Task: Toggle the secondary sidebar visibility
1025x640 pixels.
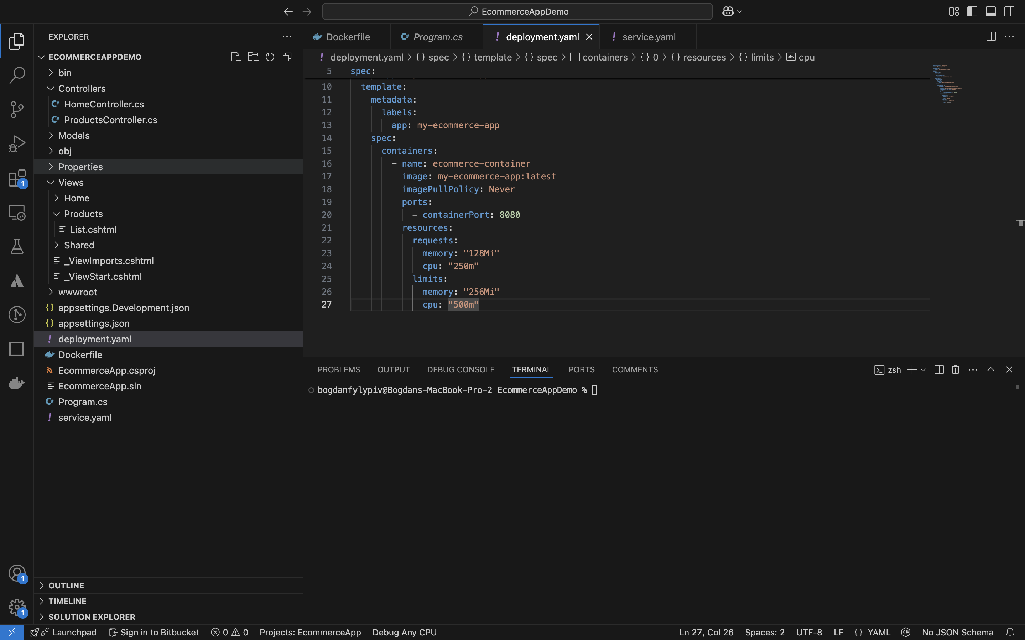Action: click(x=1009, y=11)
